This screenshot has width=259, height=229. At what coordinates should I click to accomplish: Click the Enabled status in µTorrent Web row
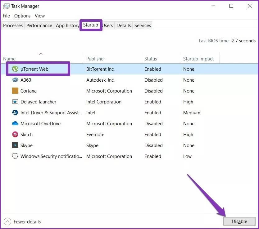coord(152,69)
